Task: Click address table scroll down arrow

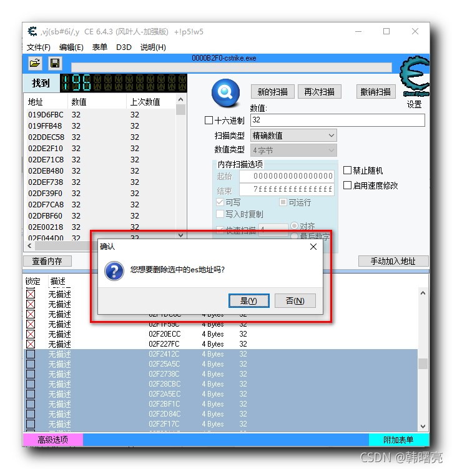Action: coord(423,427)
